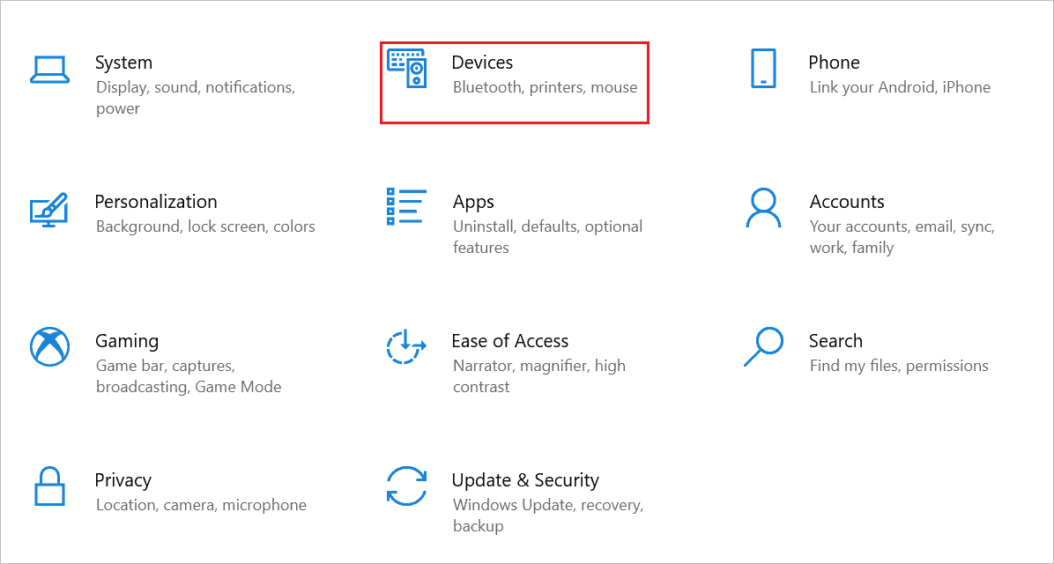Image resolution: width=1054 pixels, height=564 pixels.
Task: Select the Phone icon
Action: (x=763, y=70)
